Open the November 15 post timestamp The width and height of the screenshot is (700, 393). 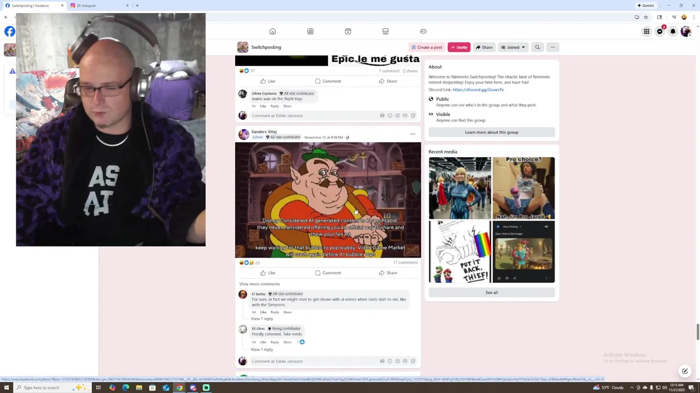pyautogui.click(x=323, y=138)
